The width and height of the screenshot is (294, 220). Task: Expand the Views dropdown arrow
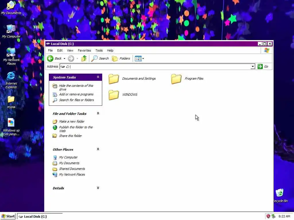coord(143,58)
